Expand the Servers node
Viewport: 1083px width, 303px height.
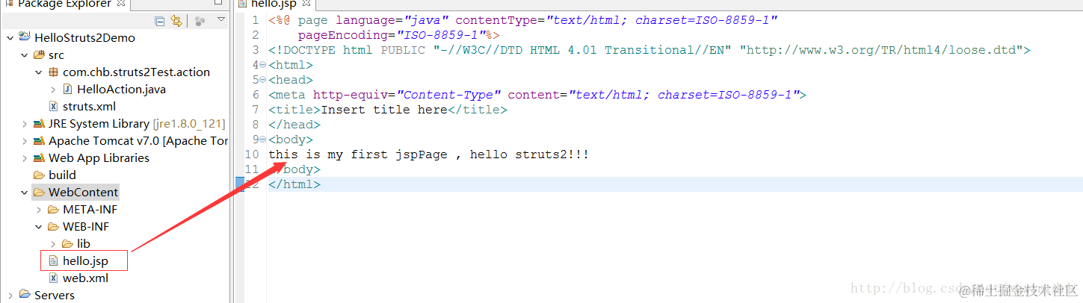coord(10,295)
